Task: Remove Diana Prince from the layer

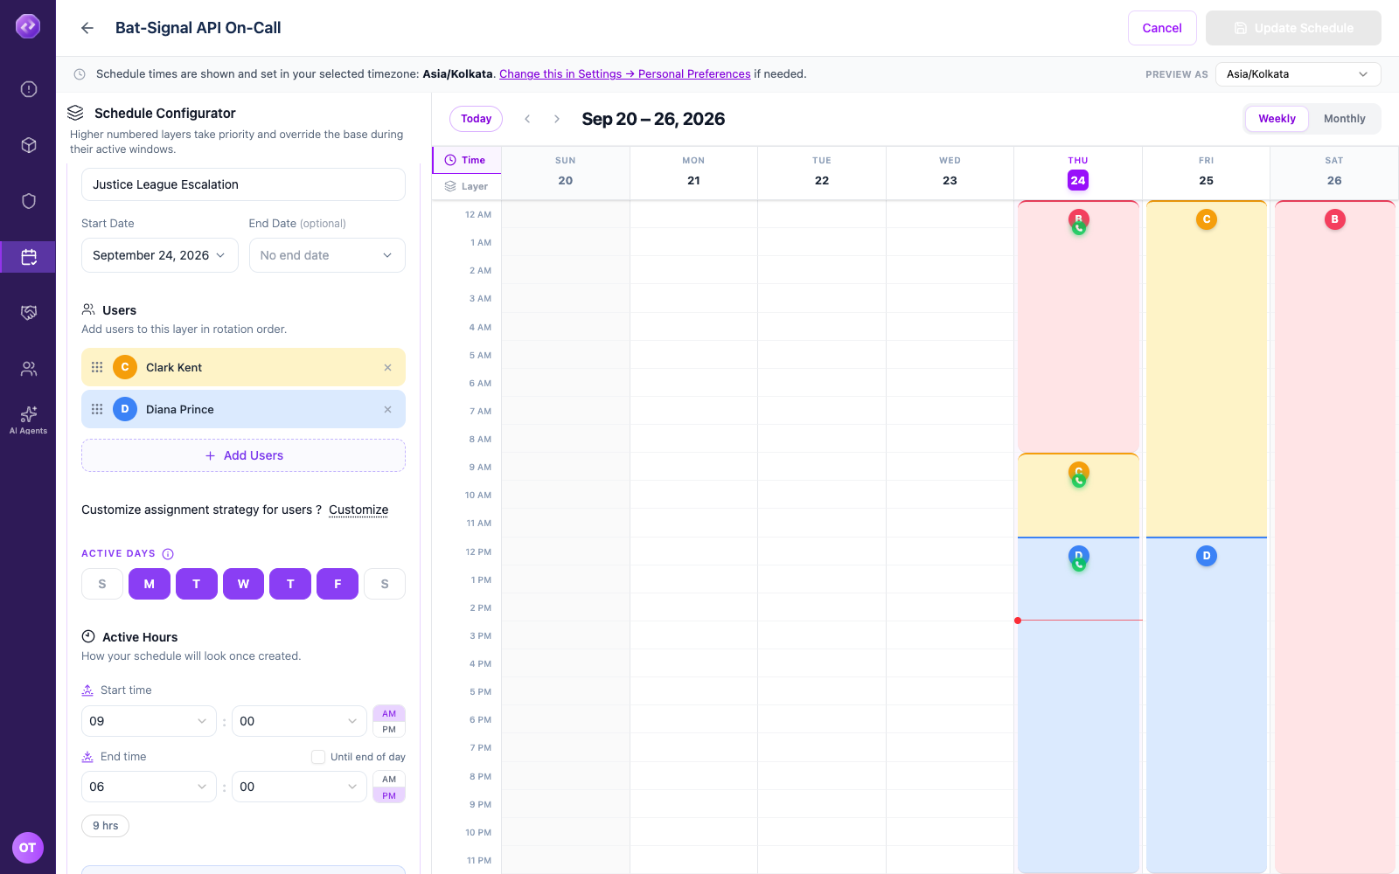Action: click(x=387, y=409)
